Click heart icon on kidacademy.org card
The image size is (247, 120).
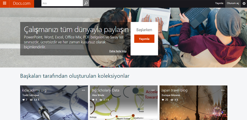[23, 100]
